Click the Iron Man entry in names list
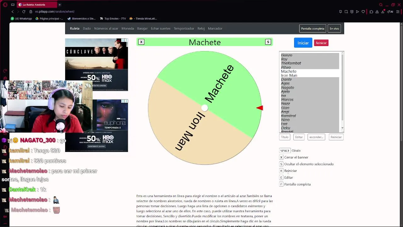The width and height of the screenshot is (403, 227). coord(289,75)
